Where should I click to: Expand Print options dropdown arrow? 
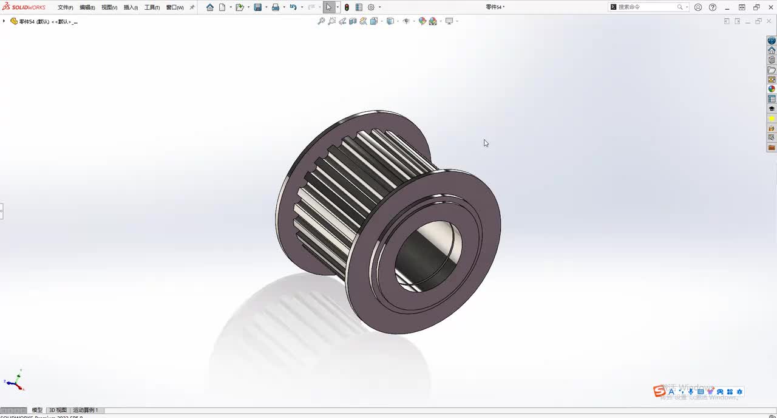[x=284, y=7]
